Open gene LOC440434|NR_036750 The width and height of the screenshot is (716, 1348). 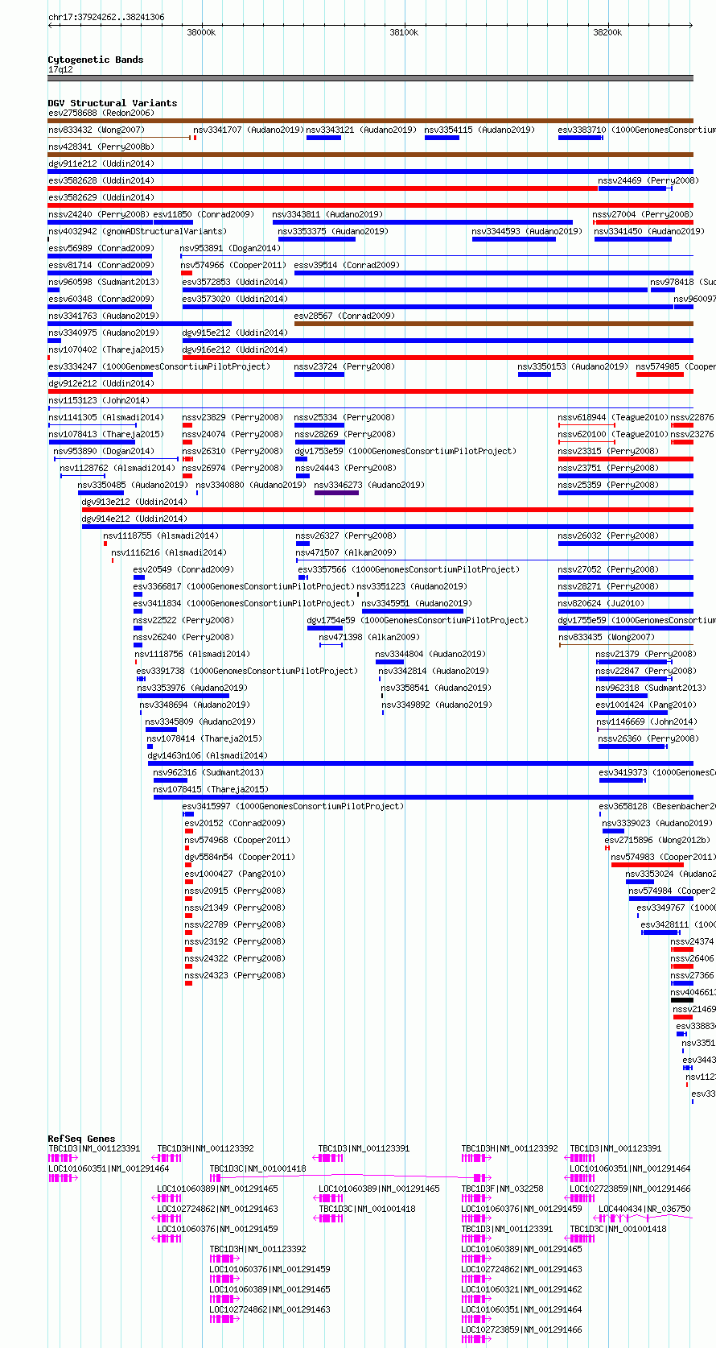(644, 1209)
